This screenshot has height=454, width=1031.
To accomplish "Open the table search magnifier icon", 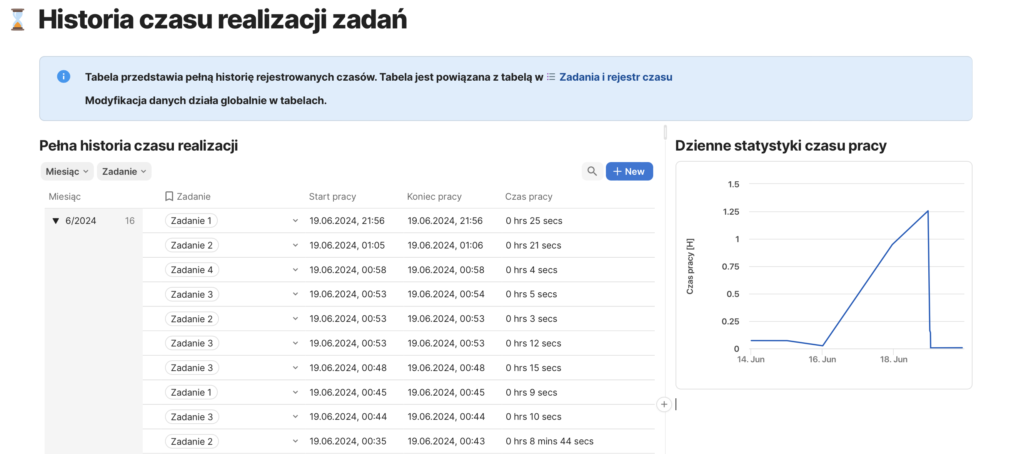I will 592,171.
